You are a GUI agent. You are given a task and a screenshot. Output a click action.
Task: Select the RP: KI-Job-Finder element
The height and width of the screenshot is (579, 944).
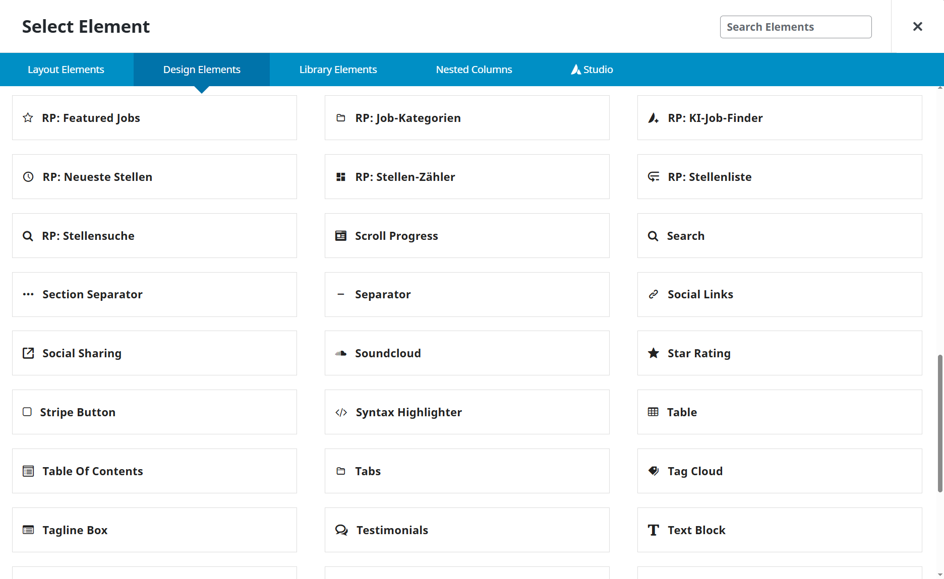[x=779, y=117]
